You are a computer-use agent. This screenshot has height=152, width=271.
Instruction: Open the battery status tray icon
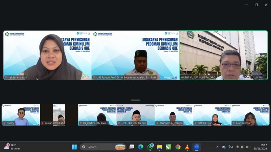pyautogui.click(x=248, y=147)
